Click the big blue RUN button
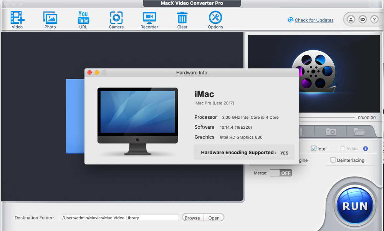Viewport: 384px width, 231px height. [x=355, y=206]
